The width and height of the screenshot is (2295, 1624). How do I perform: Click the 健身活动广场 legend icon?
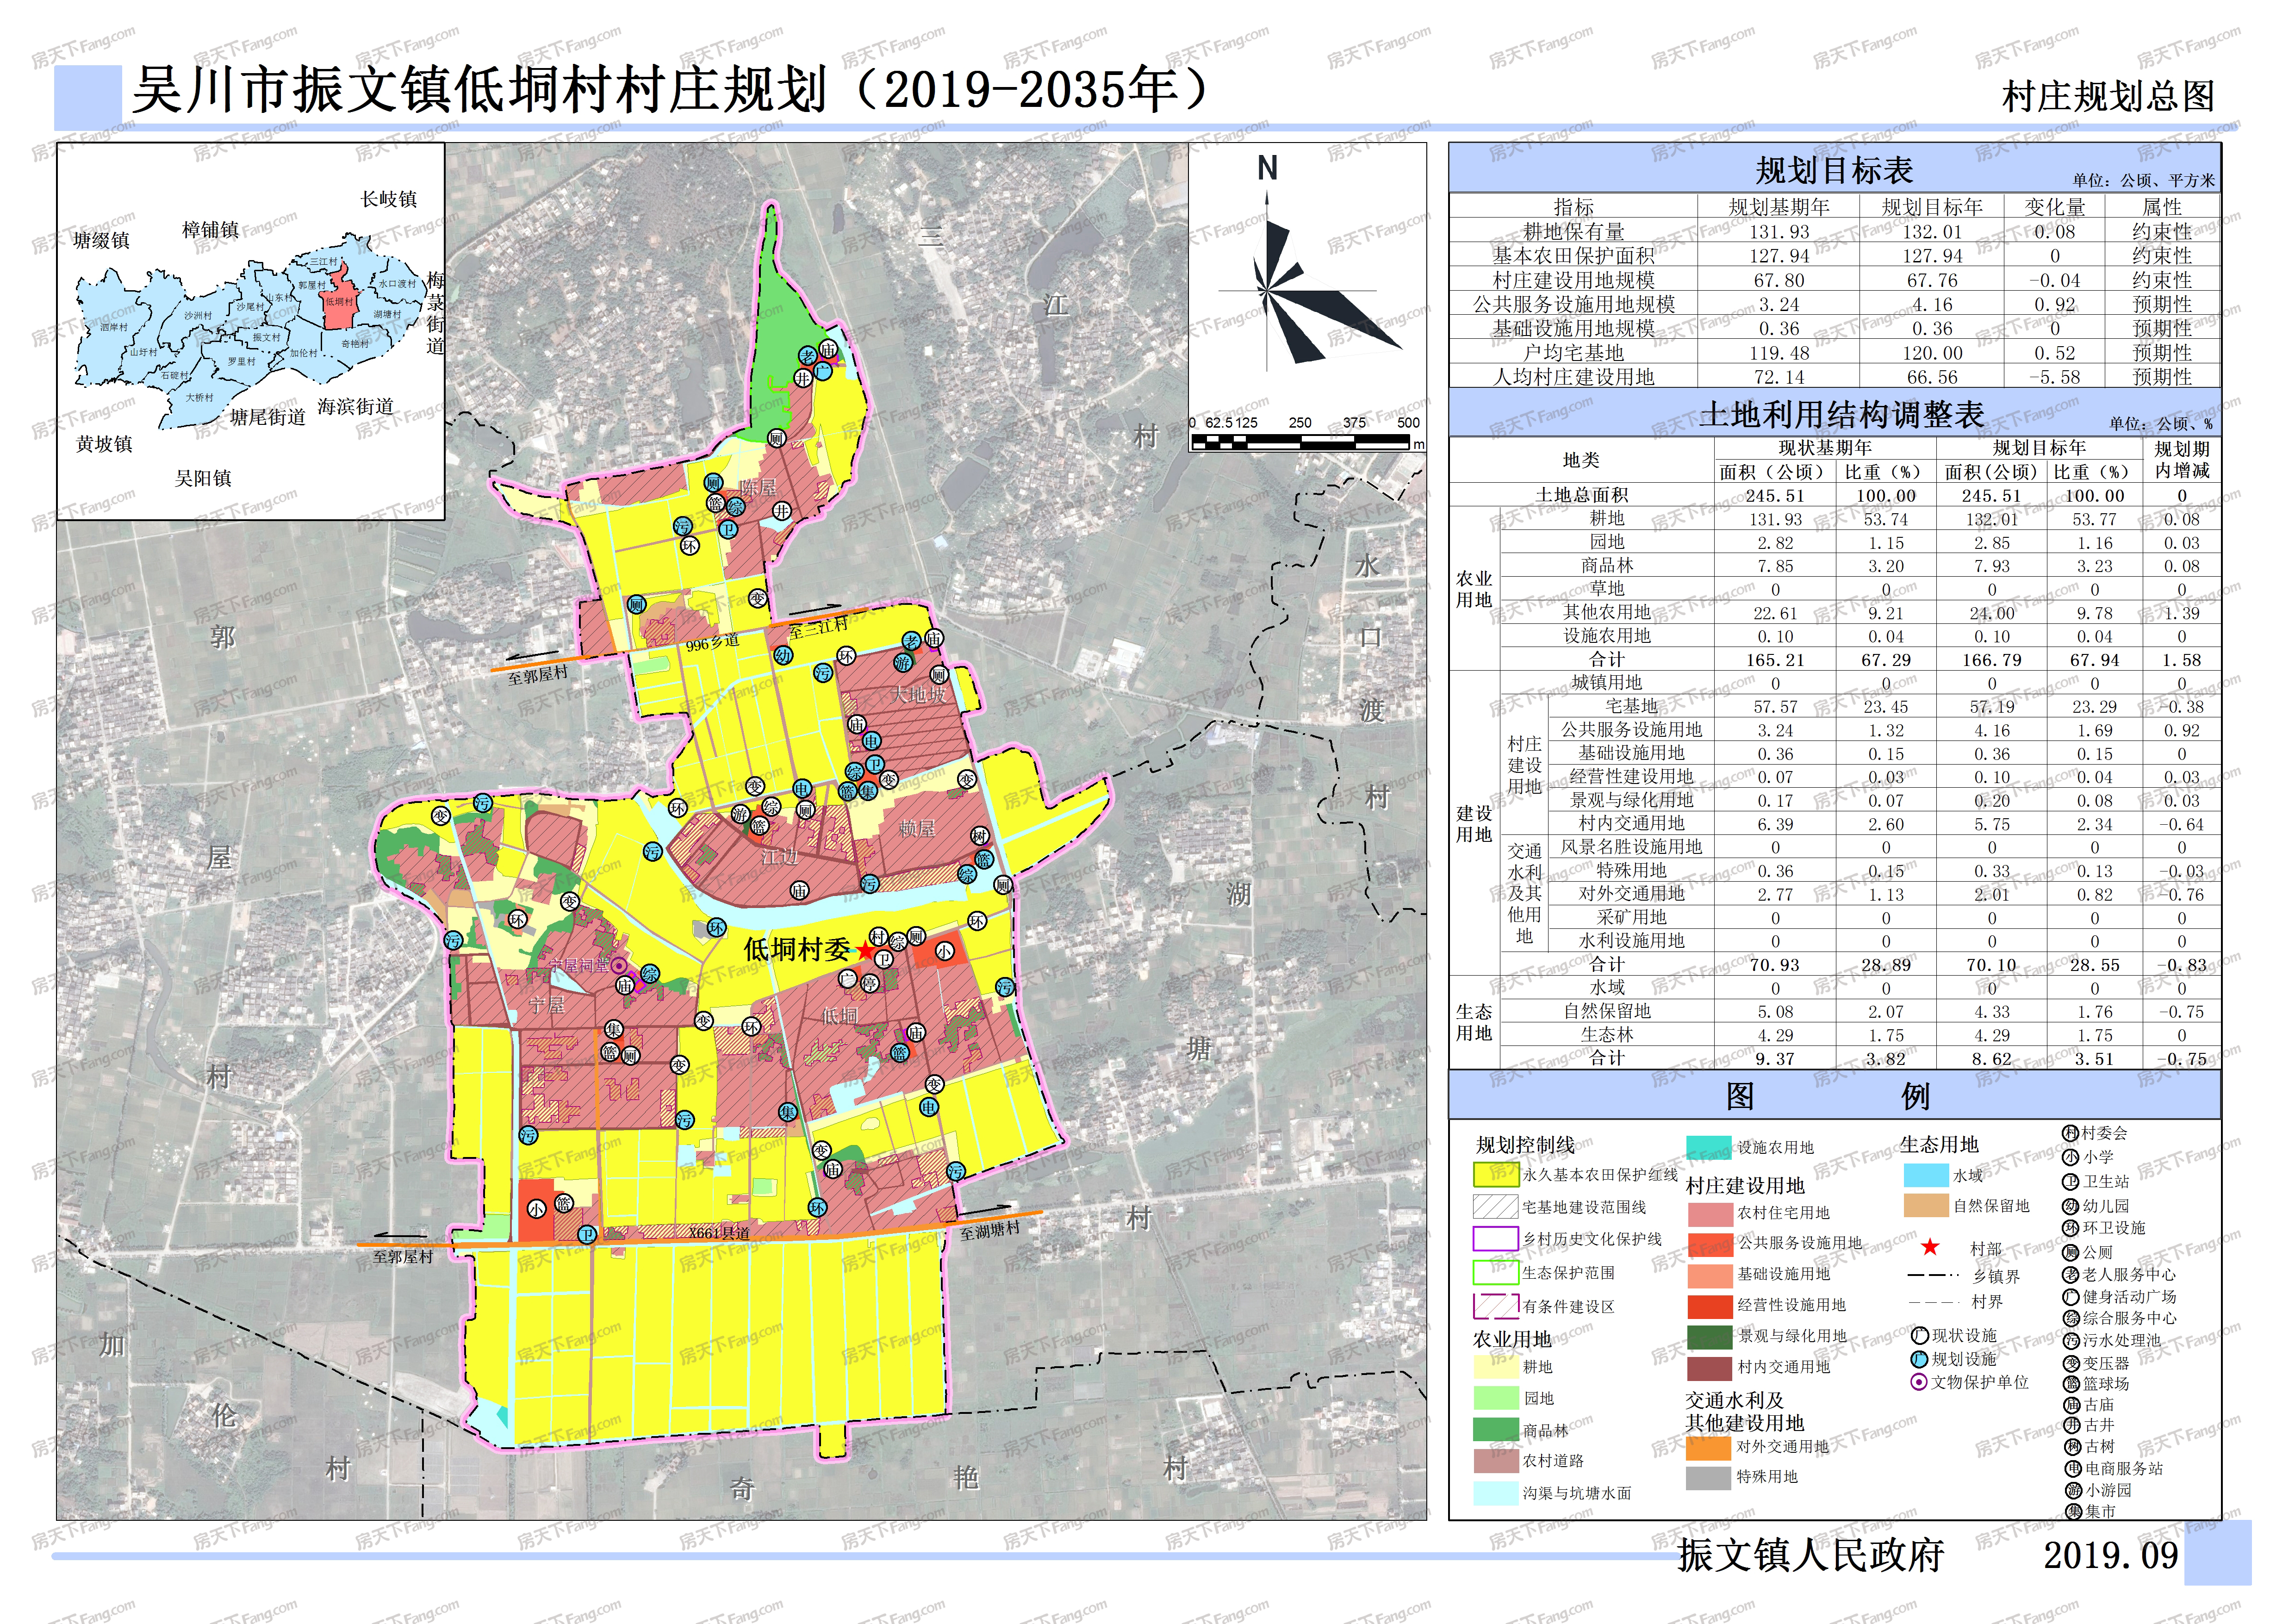pos(2070,1297)
